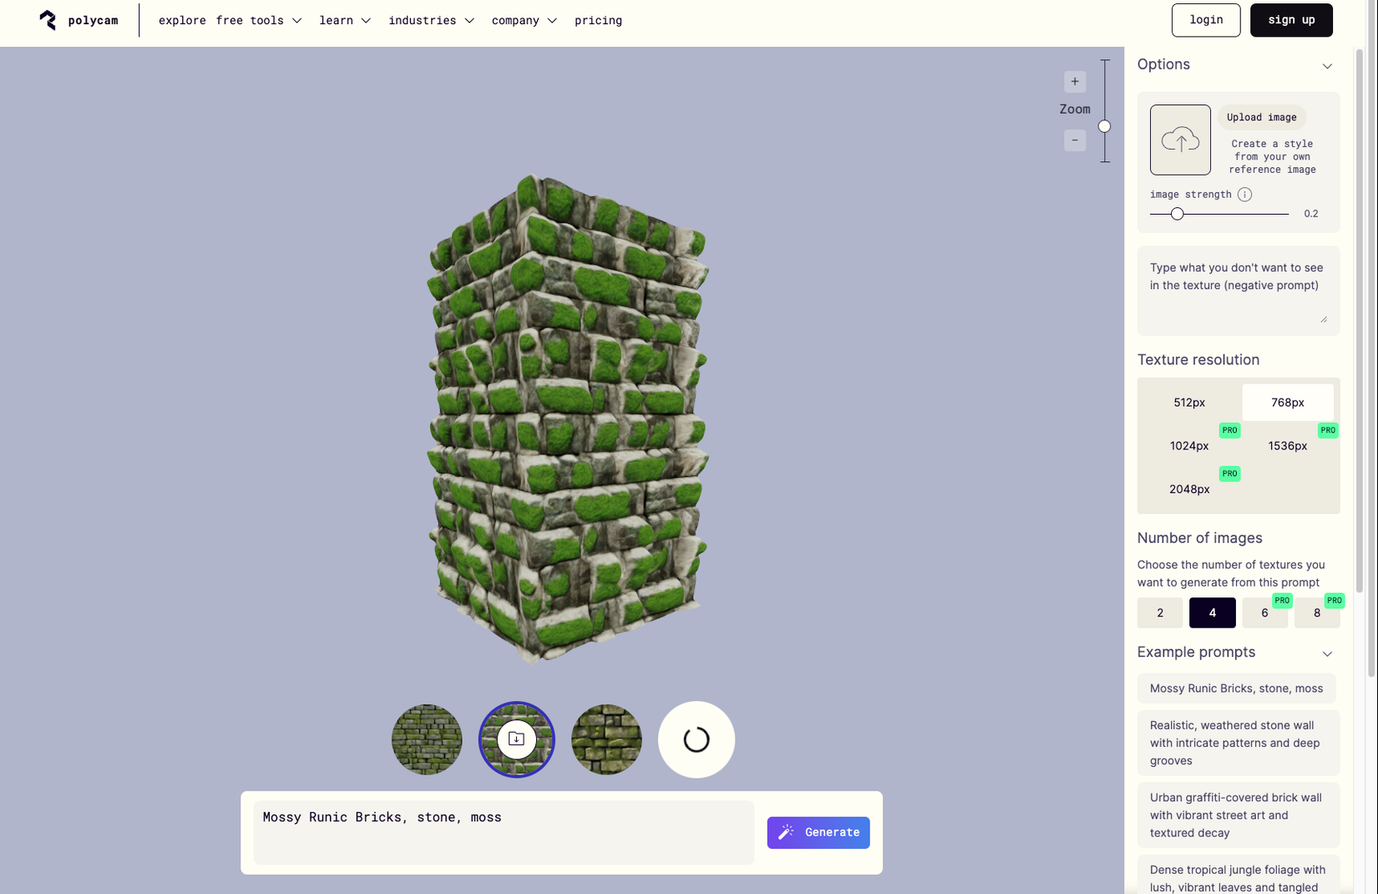Use the Mossy Runic Bricks example prompt
The width and height of the screenshot is (1378, 894).
click(x=1236, y=688)
